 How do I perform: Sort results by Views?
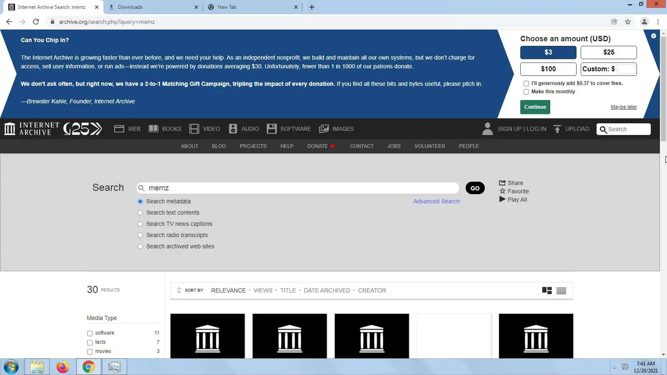point(263,290)
